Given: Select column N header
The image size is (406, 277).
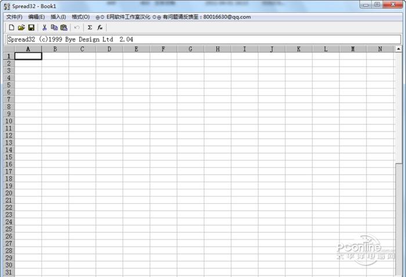Looking at the screenshot, I should coord(380,49).
